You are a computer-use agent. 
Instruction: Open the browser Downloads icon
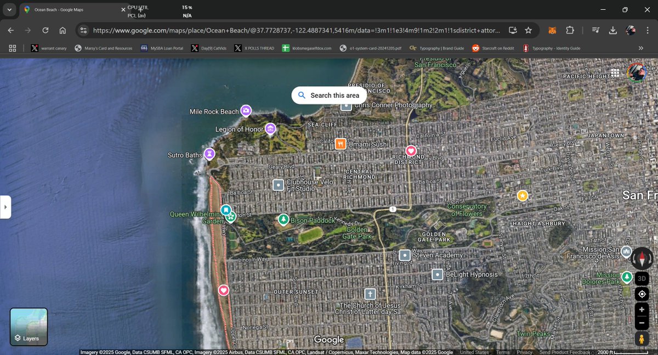tap(613, 30)
